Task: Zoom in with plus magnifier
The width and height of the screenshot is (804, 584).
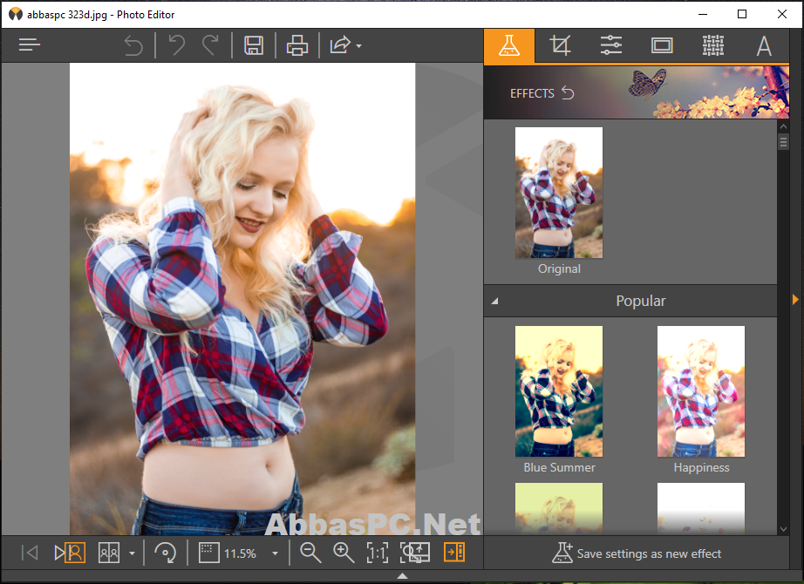Action: pos(344,553)
